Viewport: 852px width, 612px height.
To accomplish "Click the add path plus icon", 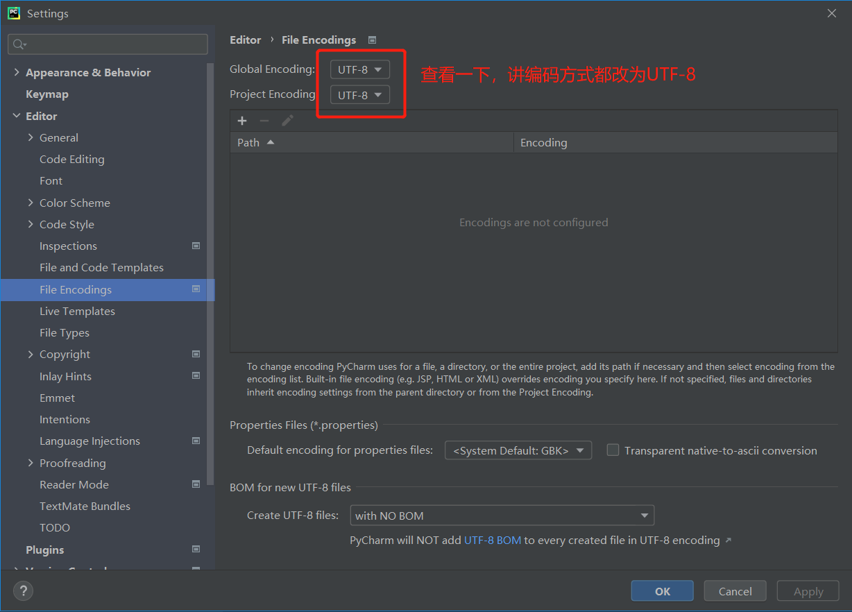I will point(242,121).
